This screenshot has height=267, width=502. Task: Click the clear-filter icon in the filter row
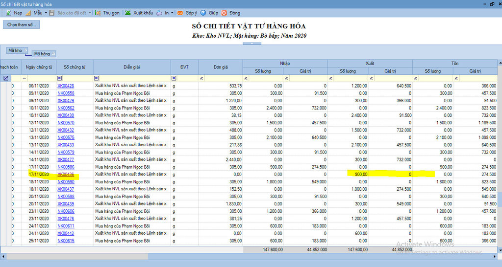click(x=6, y=78)
